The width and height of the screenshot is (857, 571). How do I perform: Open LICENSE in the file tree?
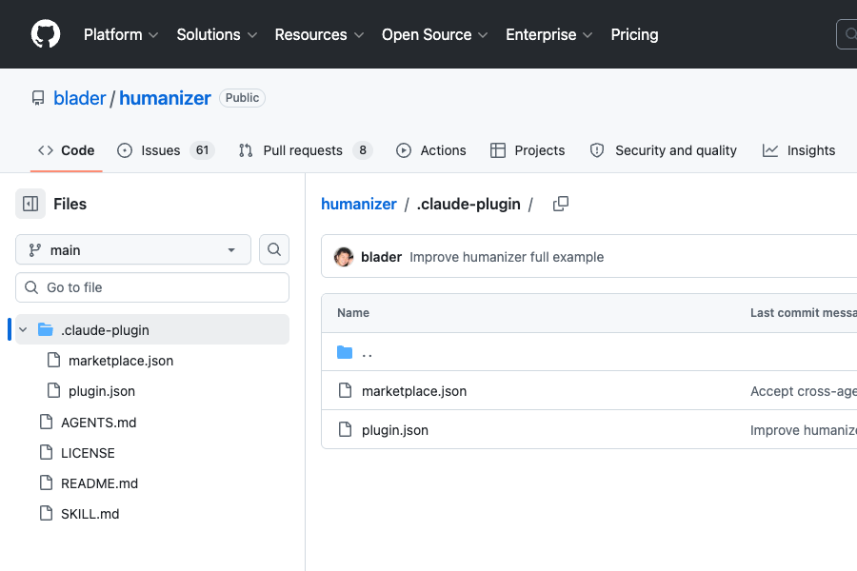(88, 453)
